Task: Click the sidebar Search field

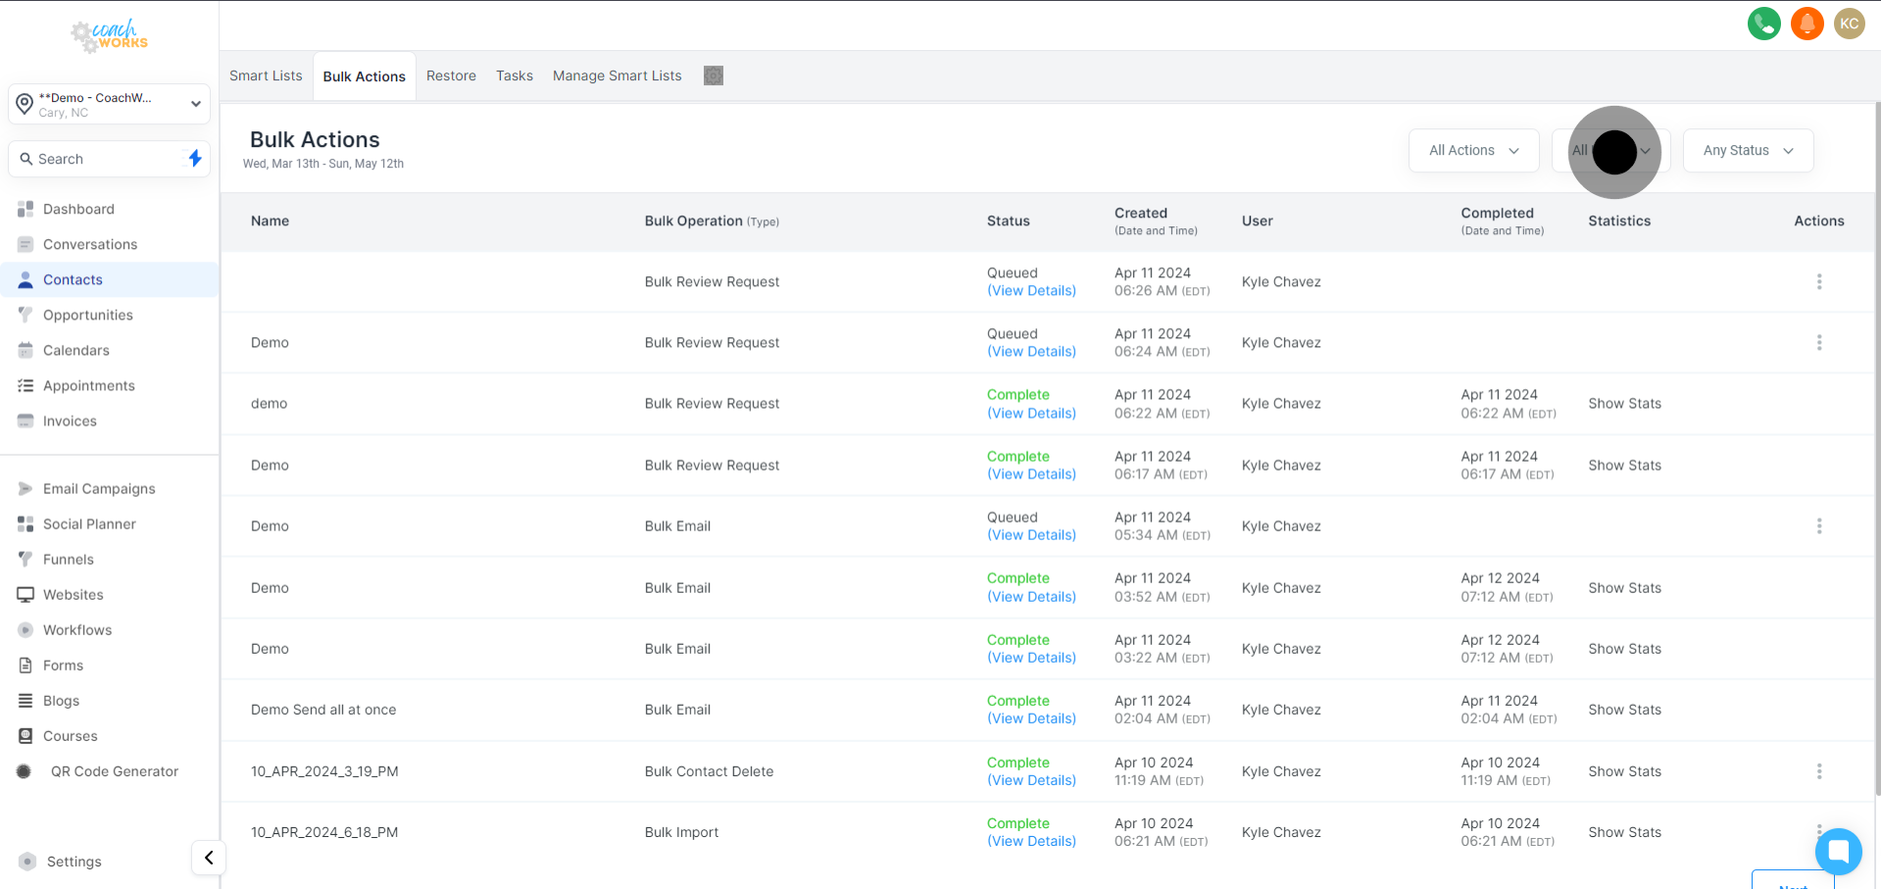Action: pos(98,159)
